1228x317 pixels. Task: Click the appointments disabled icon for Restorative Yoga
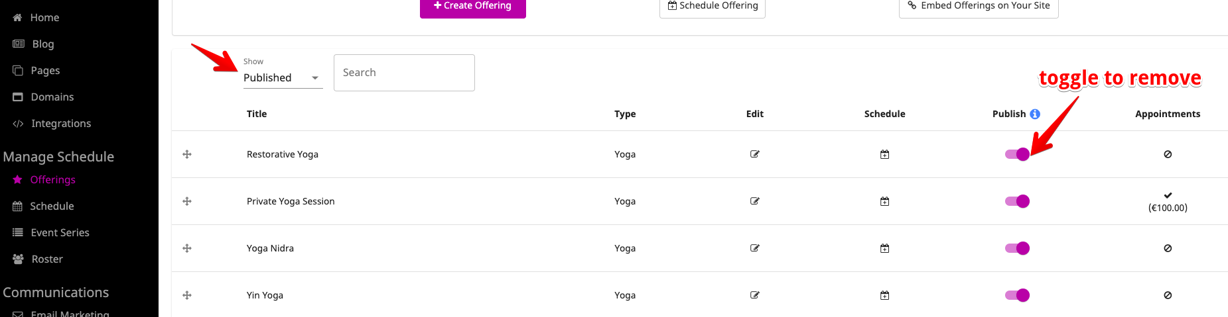click(x=1168, y=154)
